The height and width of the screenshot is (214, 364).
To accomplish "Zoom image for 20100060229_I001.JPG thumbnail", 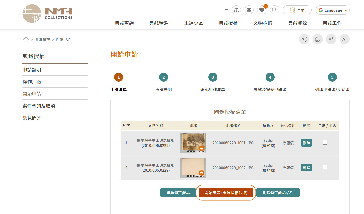I will [x=201, y=148].
